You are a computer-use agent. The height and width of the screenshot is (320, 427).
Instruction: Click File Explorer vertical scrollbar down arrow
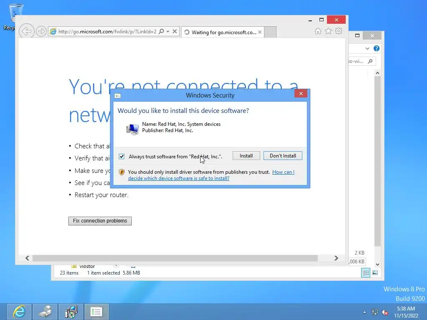pos(377,265)
